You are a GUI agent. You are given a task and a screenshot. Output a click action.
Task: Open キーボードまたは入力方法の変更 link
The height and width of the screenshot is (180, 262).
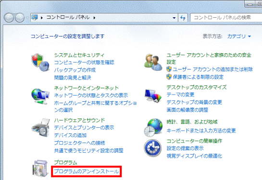click(201, 131)
